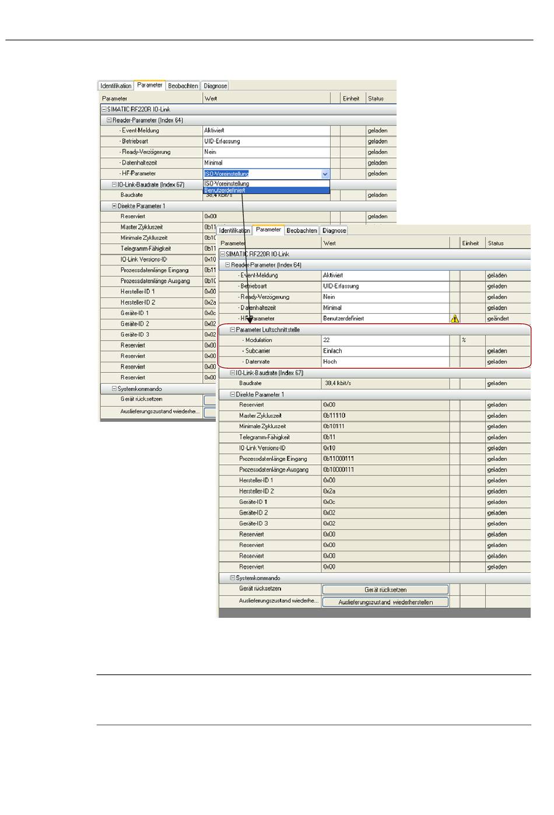Click Datenhaltezeit value Minimal in front window
Screen dimensions: 554x815
pos(385,308)
